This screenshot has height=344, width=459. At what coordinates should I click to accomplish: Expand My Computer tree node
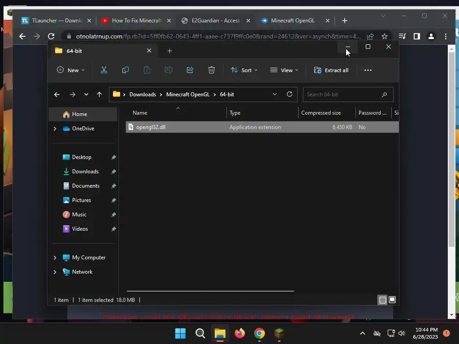click(x=55, y=258)
